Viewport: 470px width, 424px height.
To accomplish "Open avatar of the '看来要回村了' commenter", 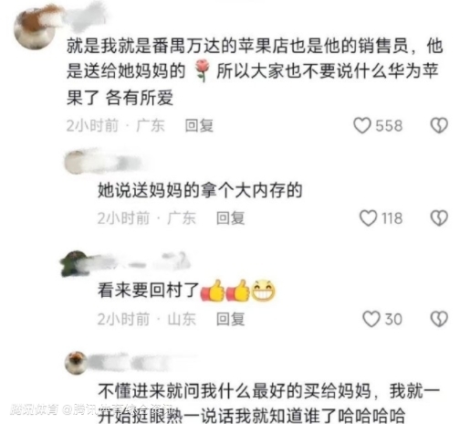I will tap(75, 264).
